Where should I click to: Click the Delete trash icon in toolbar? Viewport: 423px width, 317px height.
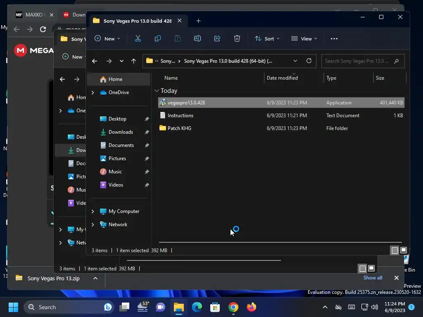(x=237, y=38)
